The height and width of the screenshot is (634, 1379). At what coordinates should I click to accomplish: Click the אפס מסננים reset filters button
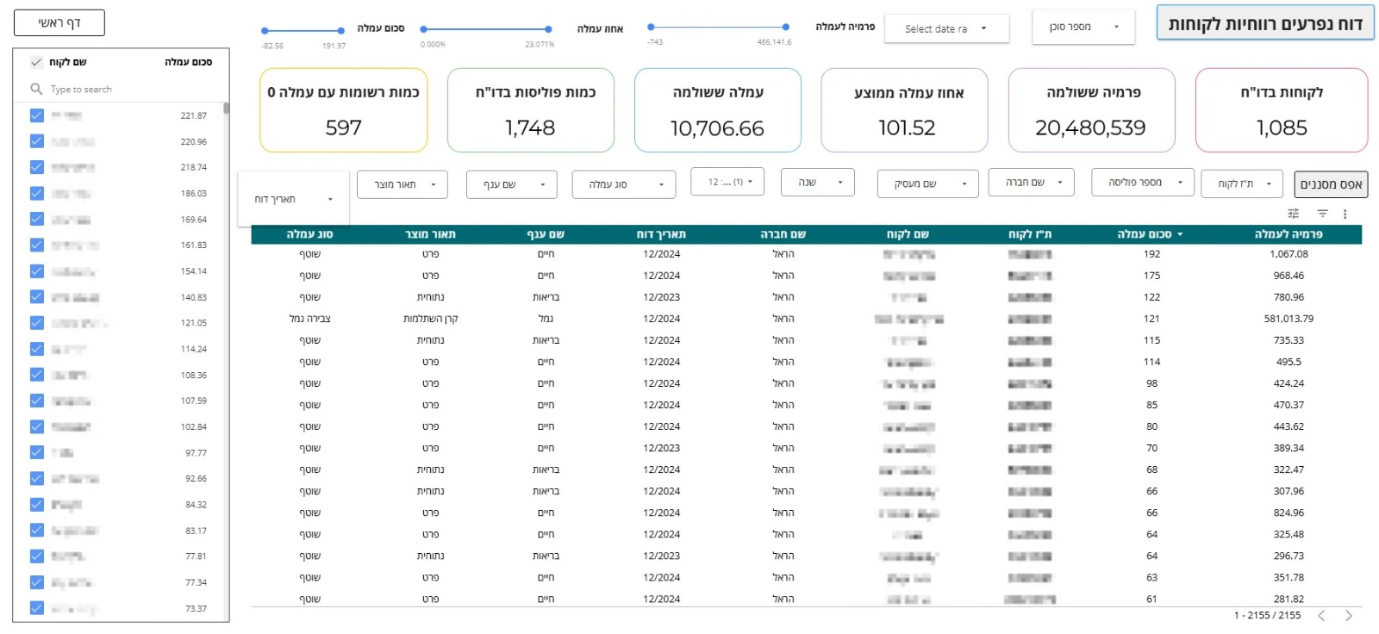click(1331, 184)
